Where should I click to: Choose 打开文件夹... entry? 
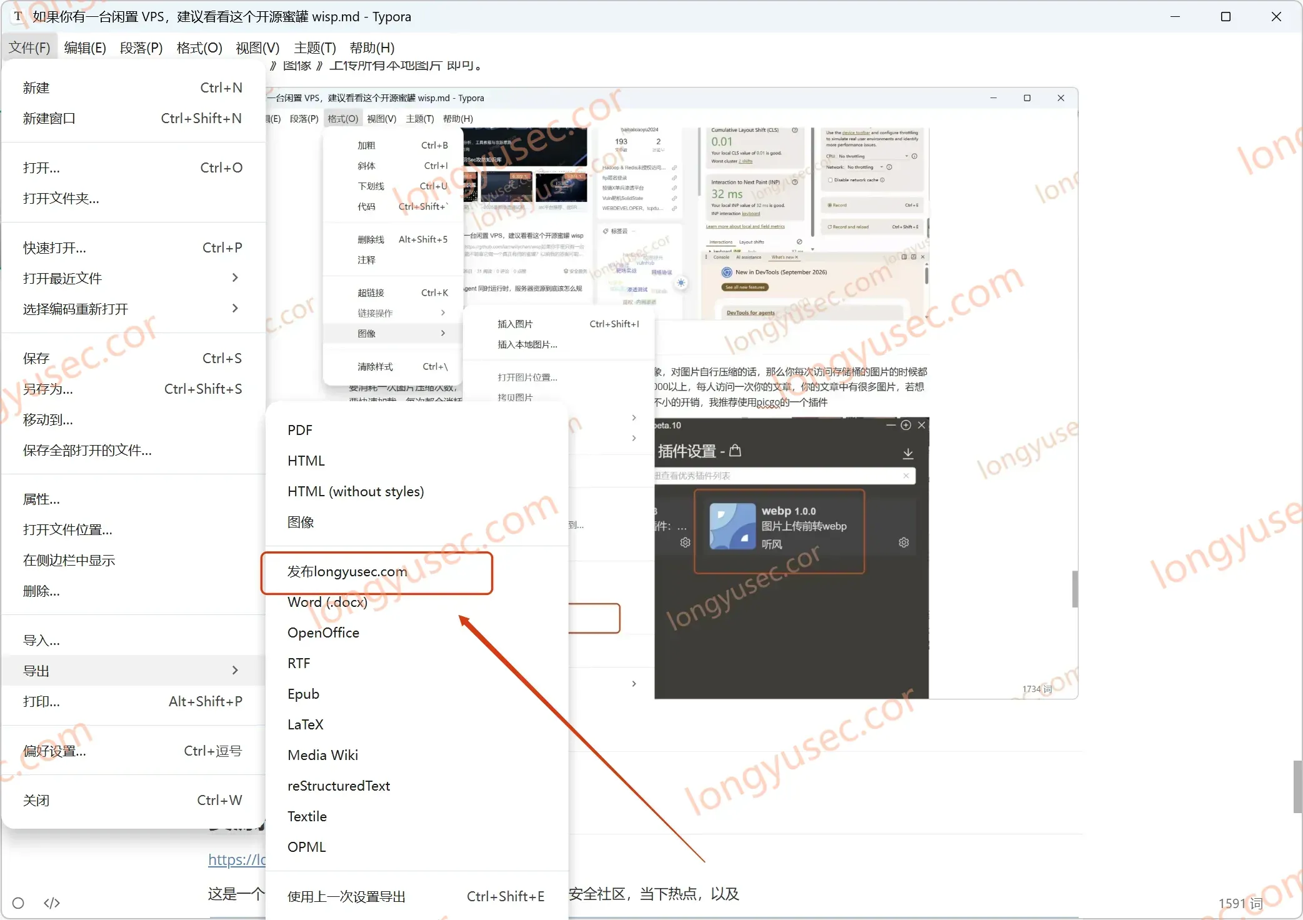pos(132,198)
